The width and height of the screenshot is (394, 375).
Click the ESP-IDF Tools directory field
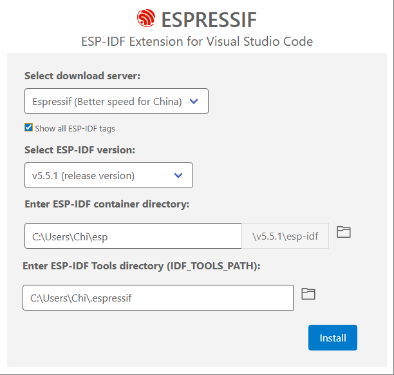pos(158,298)
